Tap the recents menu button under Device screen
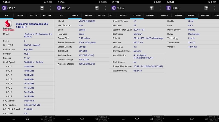Viewport: 219px width, 122px height. coord(68,119)
